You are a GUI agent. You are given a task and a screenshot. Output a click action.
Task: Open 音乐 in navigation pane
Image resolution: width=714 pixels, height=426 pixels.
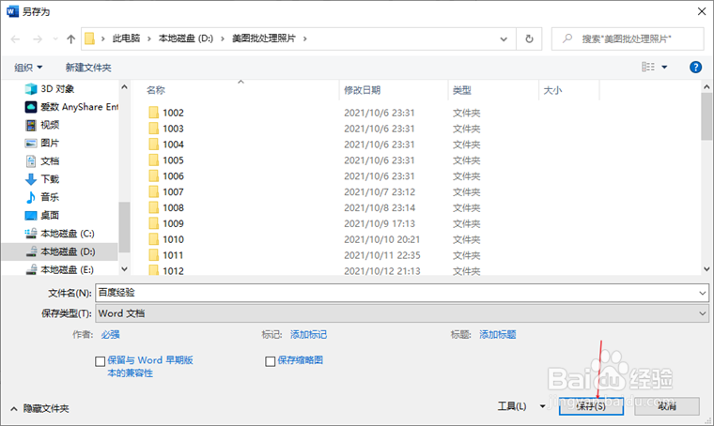(x=42, y=197)
